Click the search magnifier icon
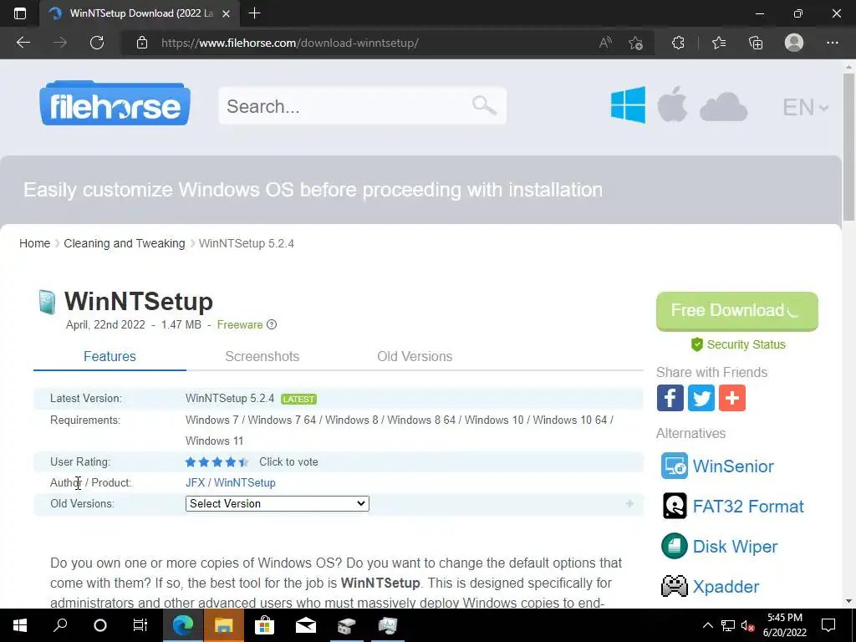 coord(484,105)
